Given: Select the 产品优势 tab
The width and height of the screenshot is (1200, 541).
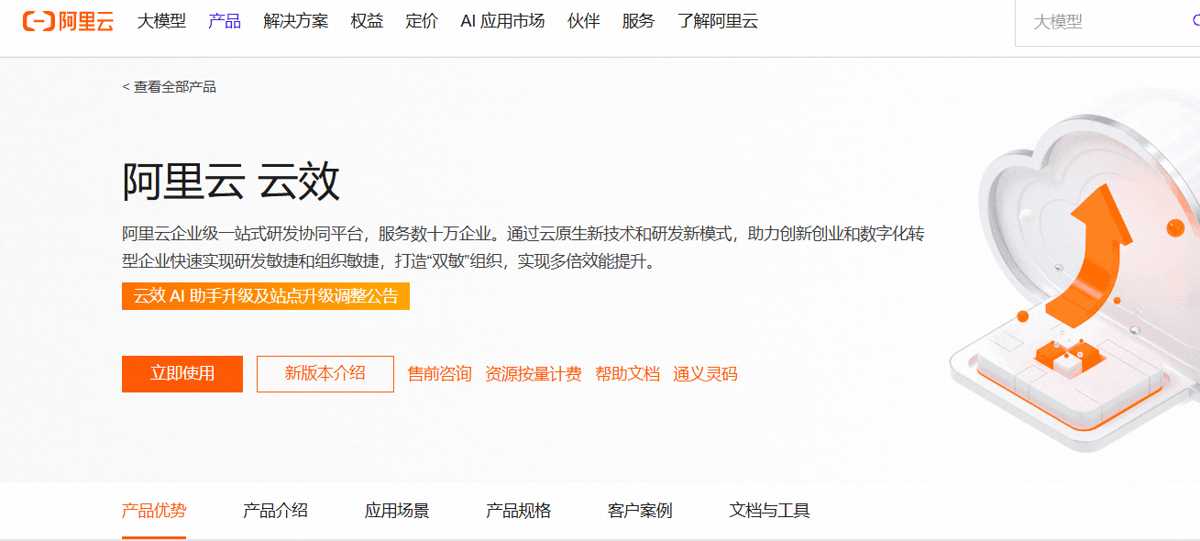Looking at the screenshot, I should (154, 511).
